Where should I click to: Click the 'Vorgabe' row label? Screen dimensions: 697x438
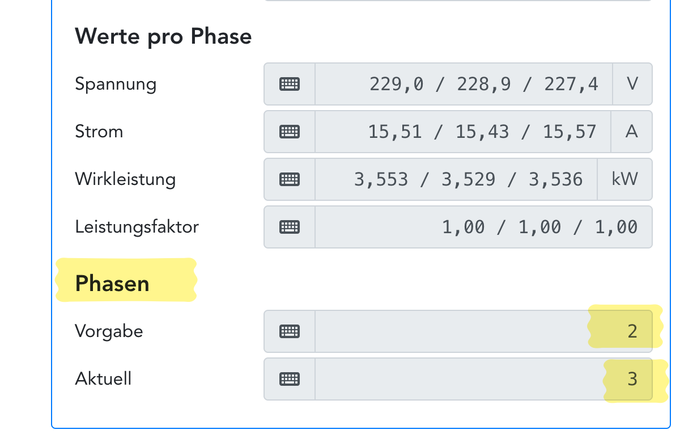tap(109, 331)
